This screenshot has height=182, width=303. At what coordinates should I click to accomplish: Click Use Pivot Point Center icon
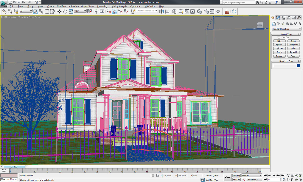point(90,11)
